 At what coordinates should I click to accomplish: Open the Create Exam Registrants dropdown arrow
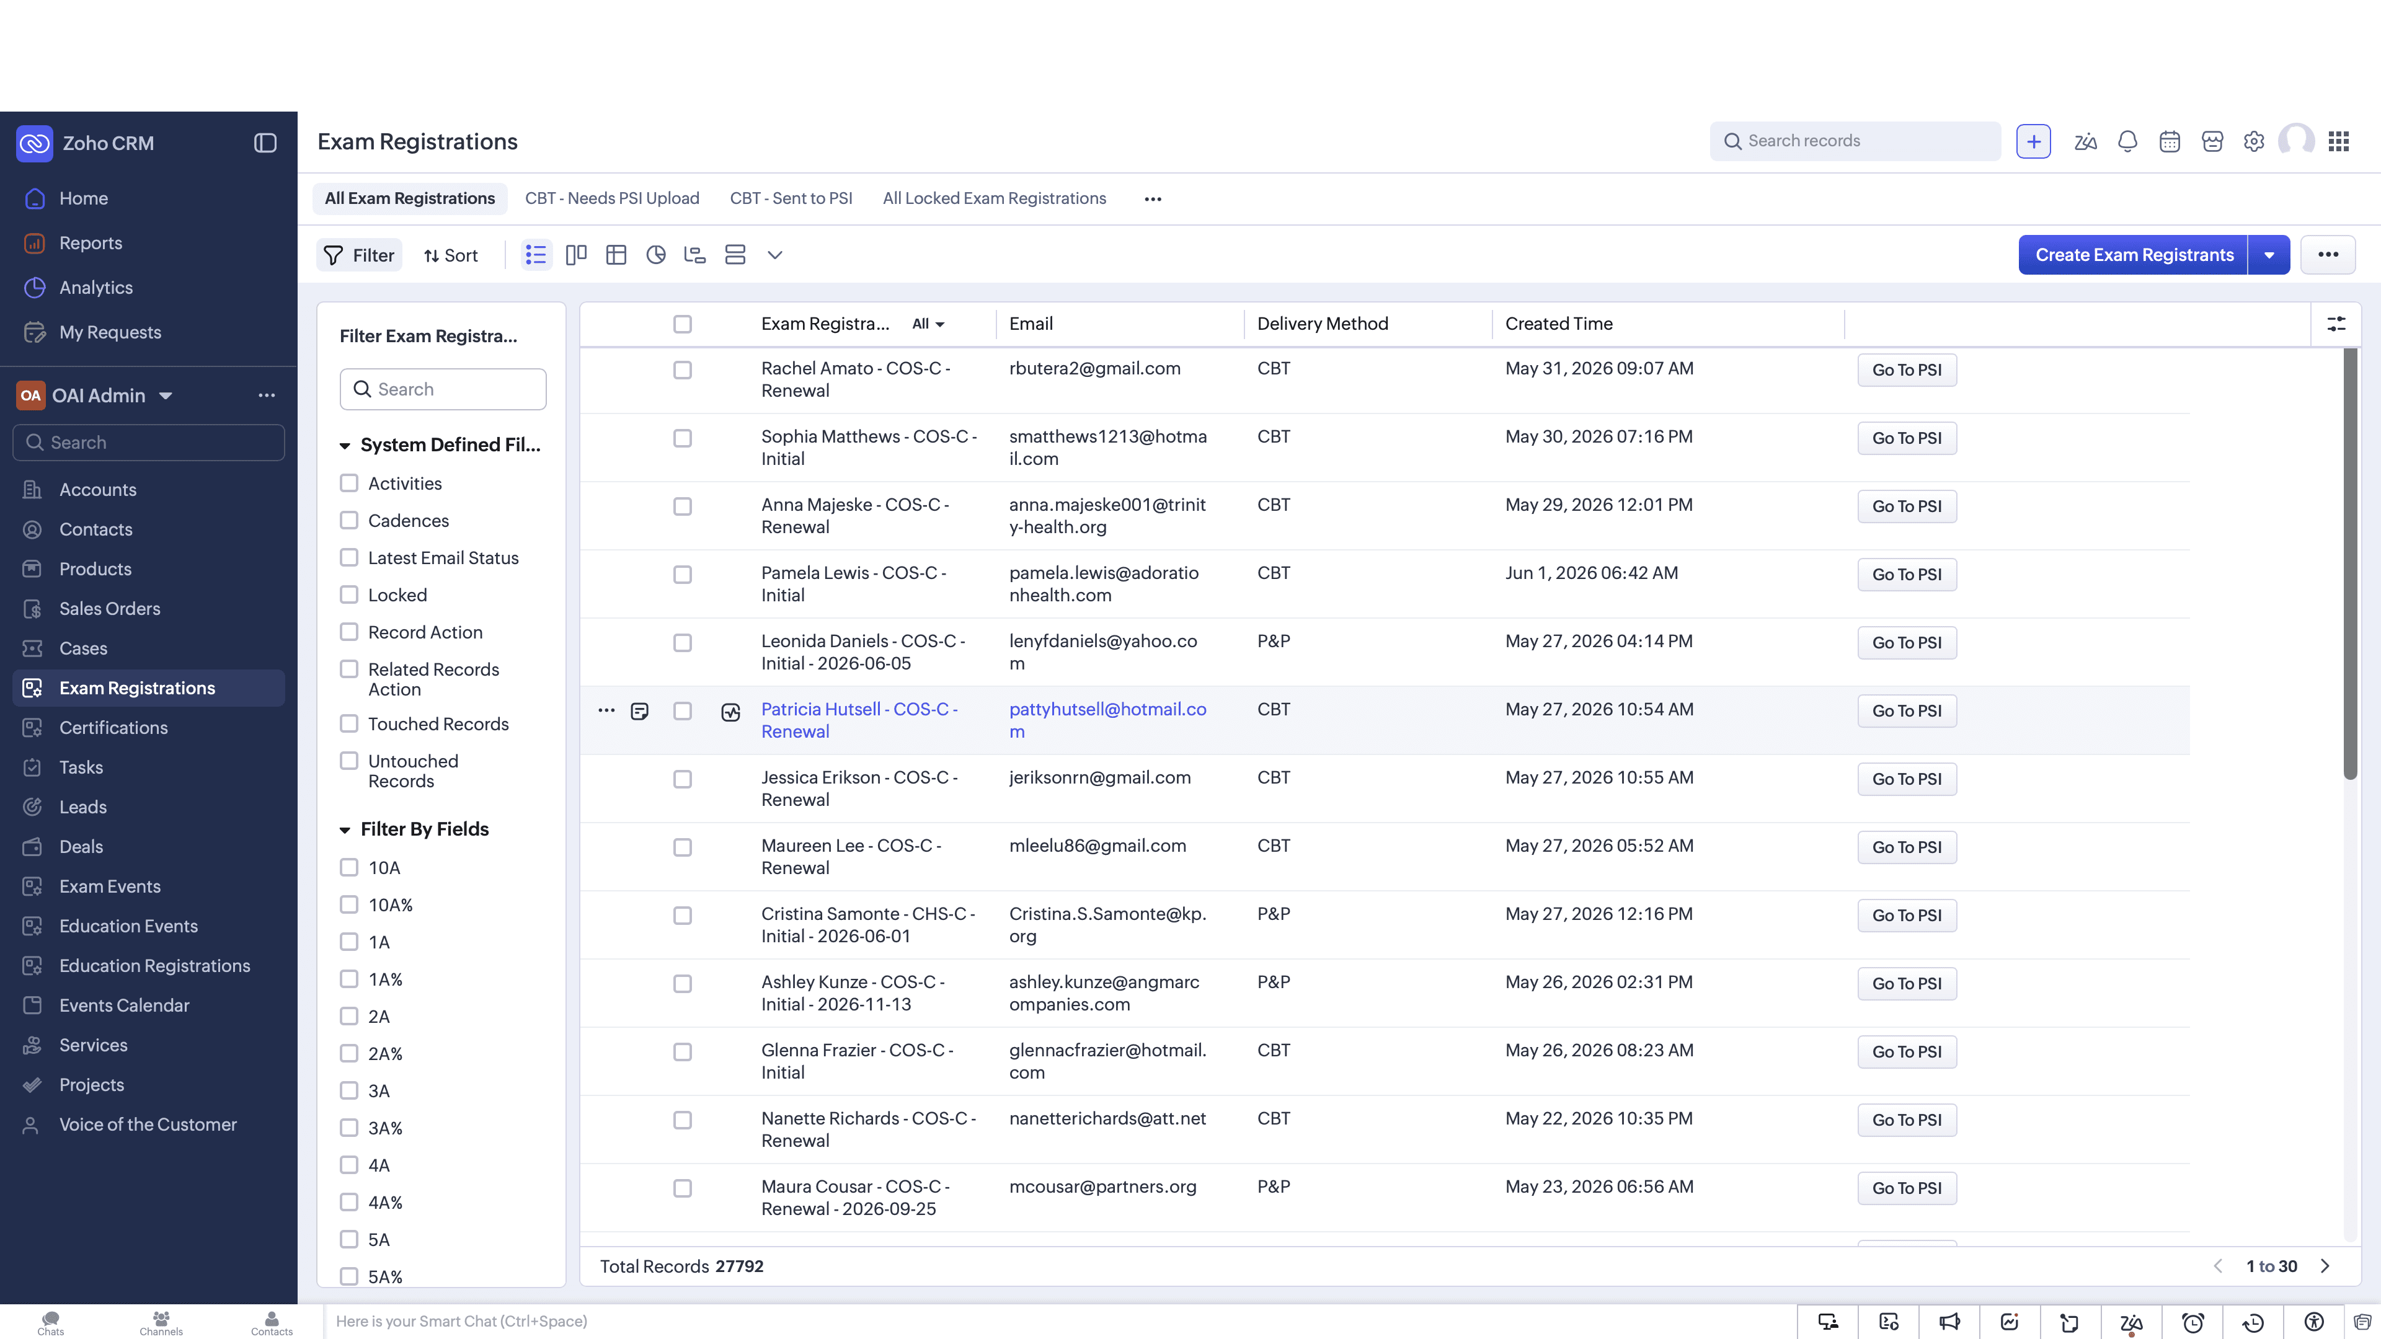point(2269,255)
